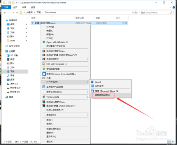Screen dimensions: 177x145
Task: Switch to the 共享 ribbon tab
Action: pos(24,7)
